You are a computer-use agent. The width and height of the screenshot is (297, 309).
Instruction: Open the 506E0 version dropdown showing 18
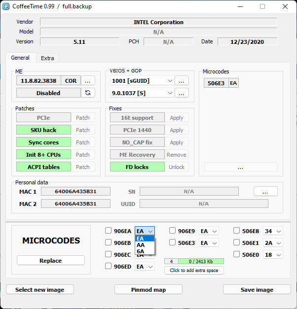[273, 255]
